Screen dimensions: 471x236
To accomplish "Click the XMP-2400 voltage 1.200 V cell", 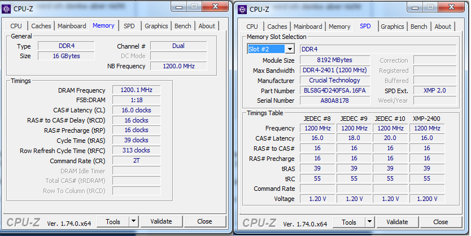I will (x=427, y=199).
